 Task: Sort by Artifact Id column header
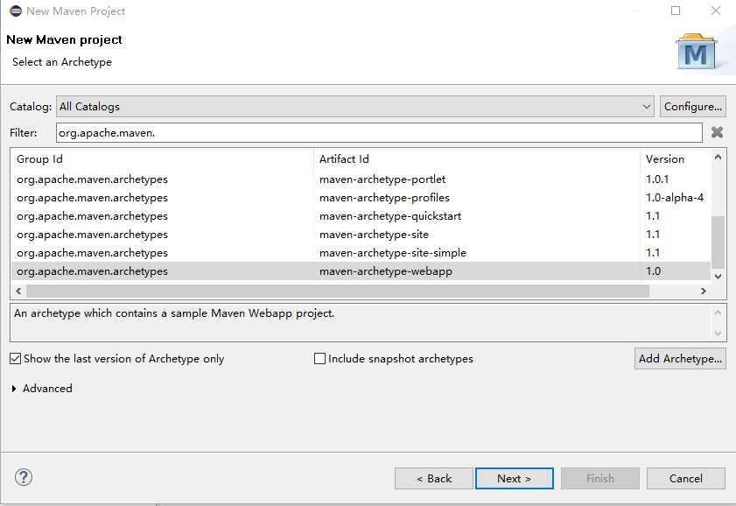(x=477, y=159)
